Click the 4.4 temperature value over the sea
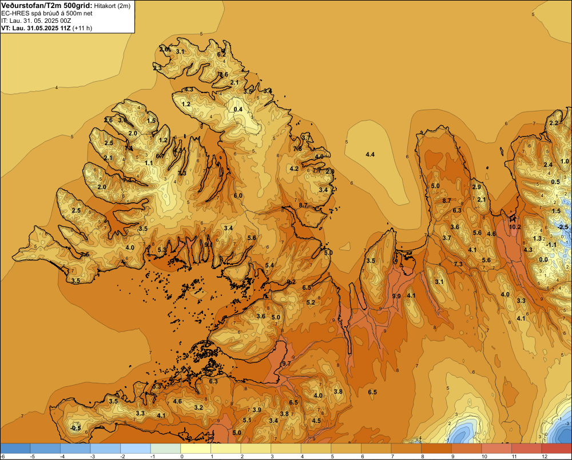 [370, 154]
